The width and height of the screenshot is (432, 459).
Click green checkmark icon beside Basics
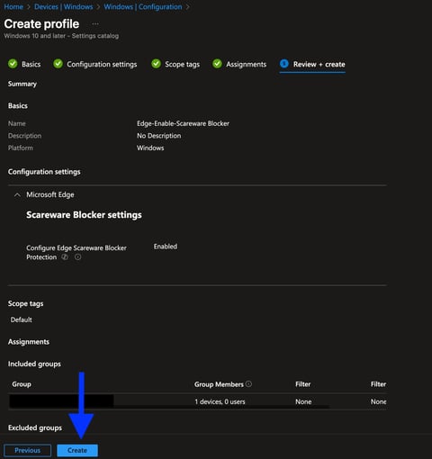[13, 64]
